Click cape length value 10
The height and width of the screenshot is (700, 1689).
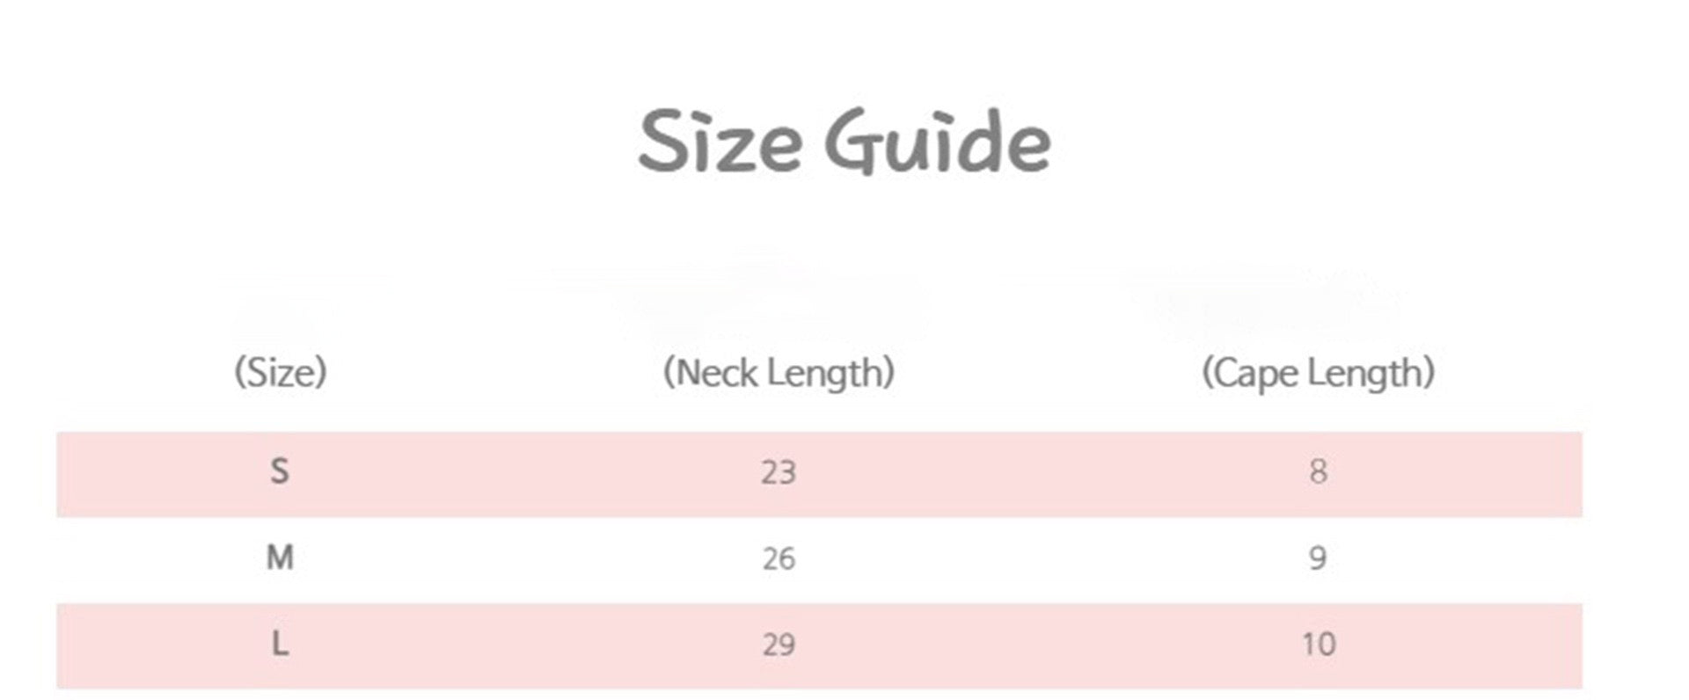pyautogui.click(x=1319, y=645)
